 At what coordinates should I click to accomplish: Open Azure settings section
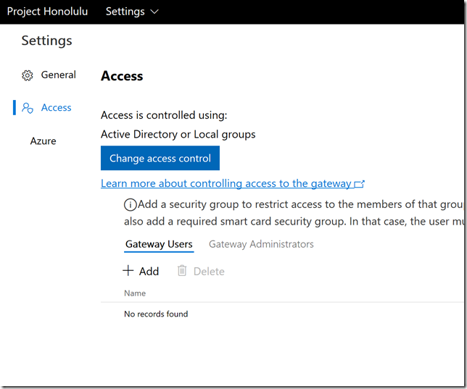[x=44, y=141]
